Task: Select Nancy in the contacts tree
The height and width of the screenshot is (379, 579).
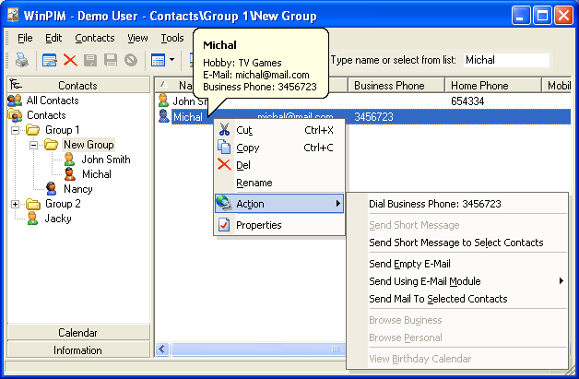Action: point(78,189)
